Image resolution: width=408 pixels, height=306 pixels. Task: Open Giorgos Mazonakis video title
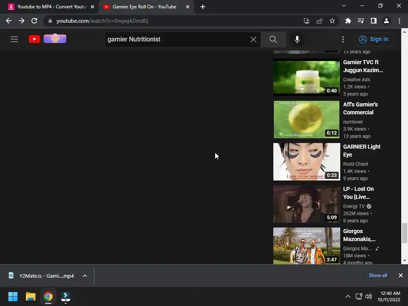click(x=359, y=235)
